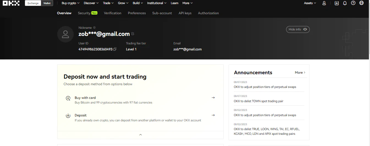Expand the Discover menu
This screenshot has width=370, height=146.
point(91,3)
